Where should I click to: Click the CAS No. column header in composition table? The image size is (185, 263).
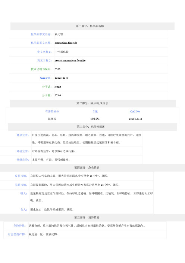click(x=135, y=111)
